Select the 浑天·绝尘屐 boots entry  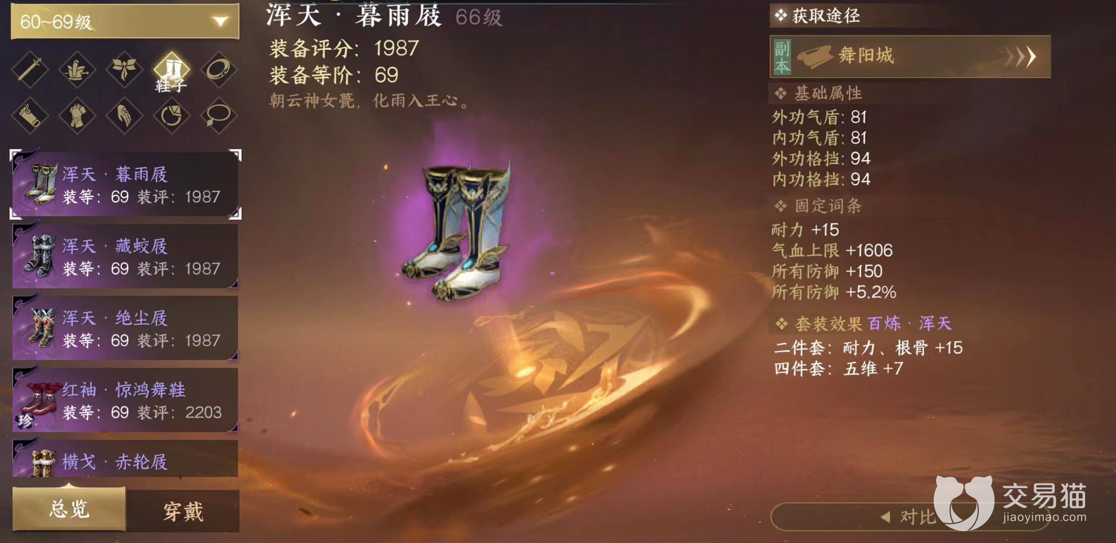click(125, 328)
